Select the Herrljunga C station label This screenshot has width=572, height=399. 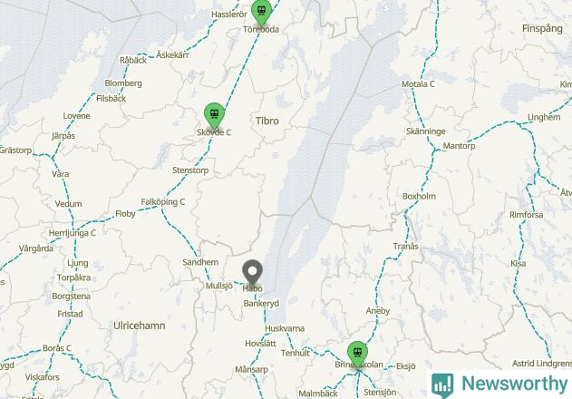[73, 233]
